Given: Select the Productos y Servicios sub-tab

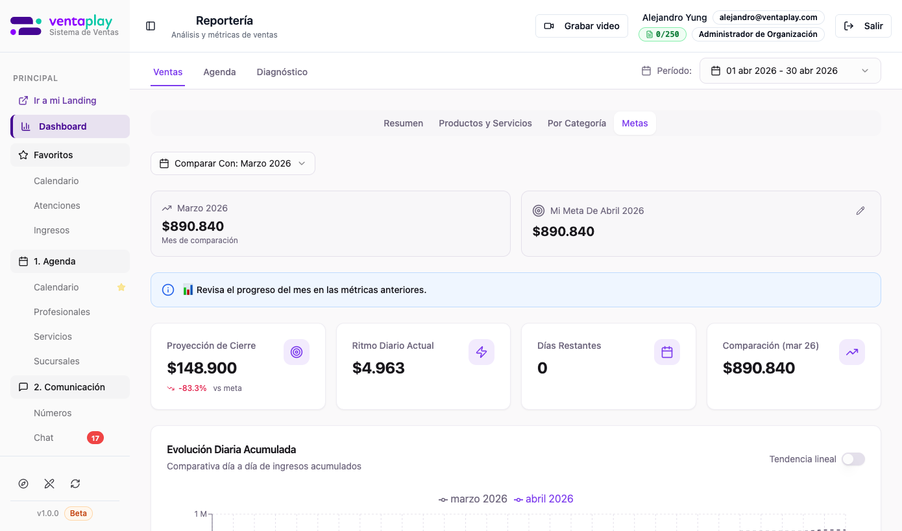Looking at the screenshot, I should [485, 123].
